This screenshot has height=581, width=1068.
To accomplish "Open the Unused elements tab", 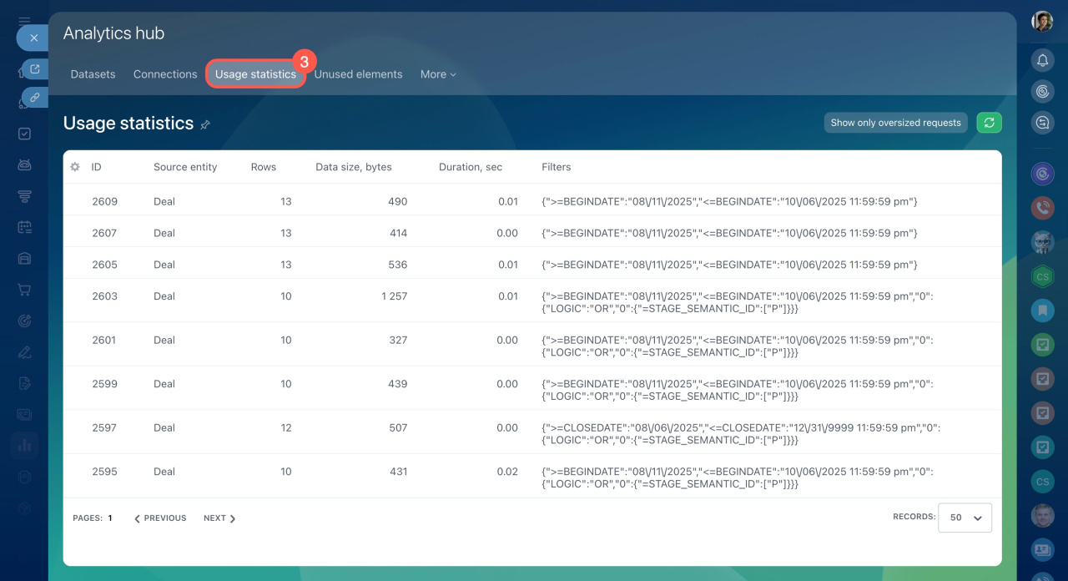I will tap(358, 74).
